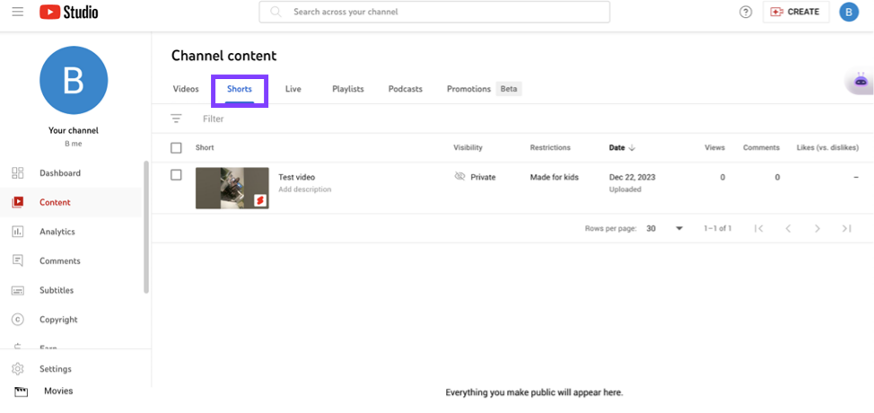This screenshot has height=413, width=874.
Task: Switch to the Playlists tab
Action: [x=348, y=89]
